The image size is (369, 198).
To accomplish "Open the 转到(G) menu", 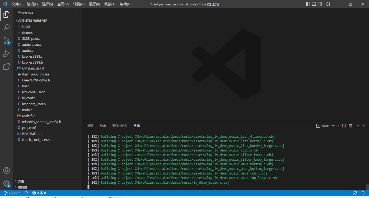I will [79, 4].
